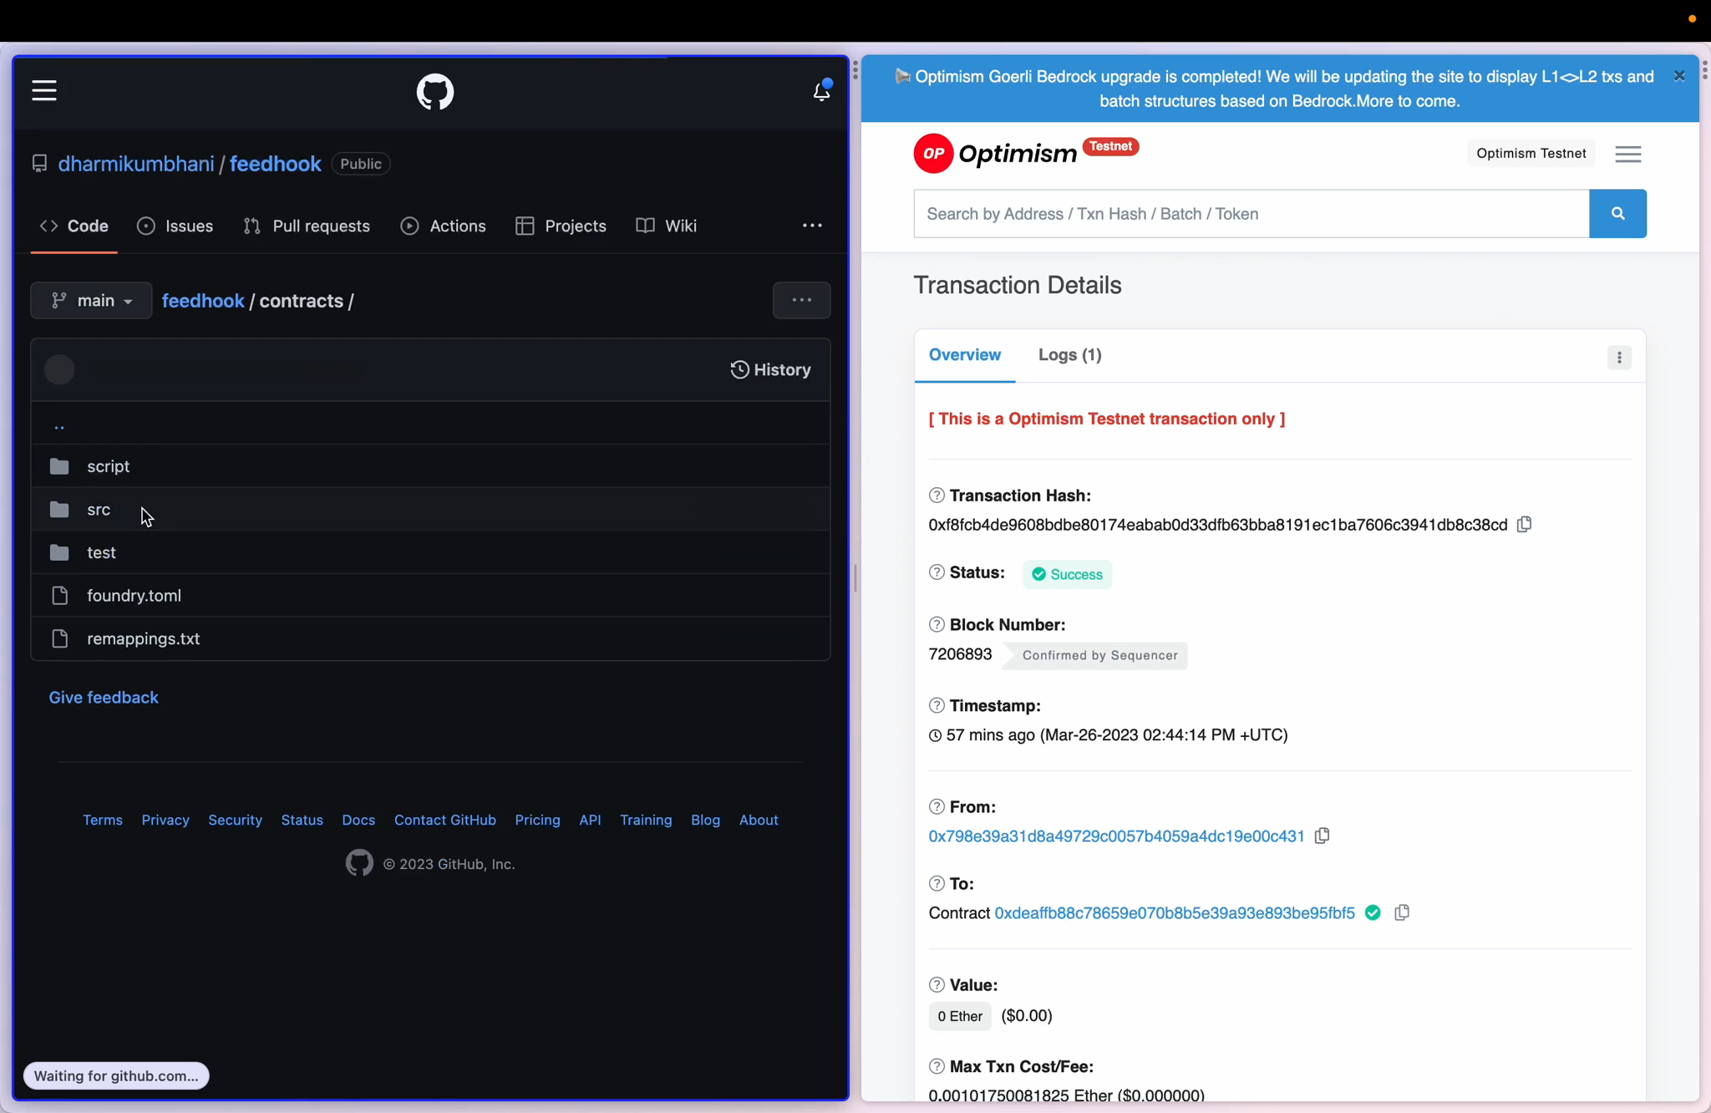Open the Blog footer link

point(705,820)
